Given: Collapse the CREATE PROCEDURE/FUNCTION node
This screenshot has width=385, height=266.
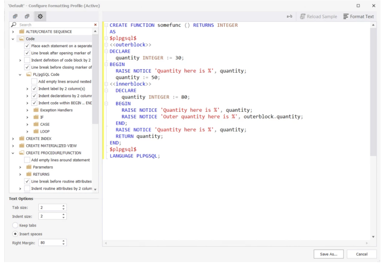Looking at the screenshot, I should coord(13,153).
